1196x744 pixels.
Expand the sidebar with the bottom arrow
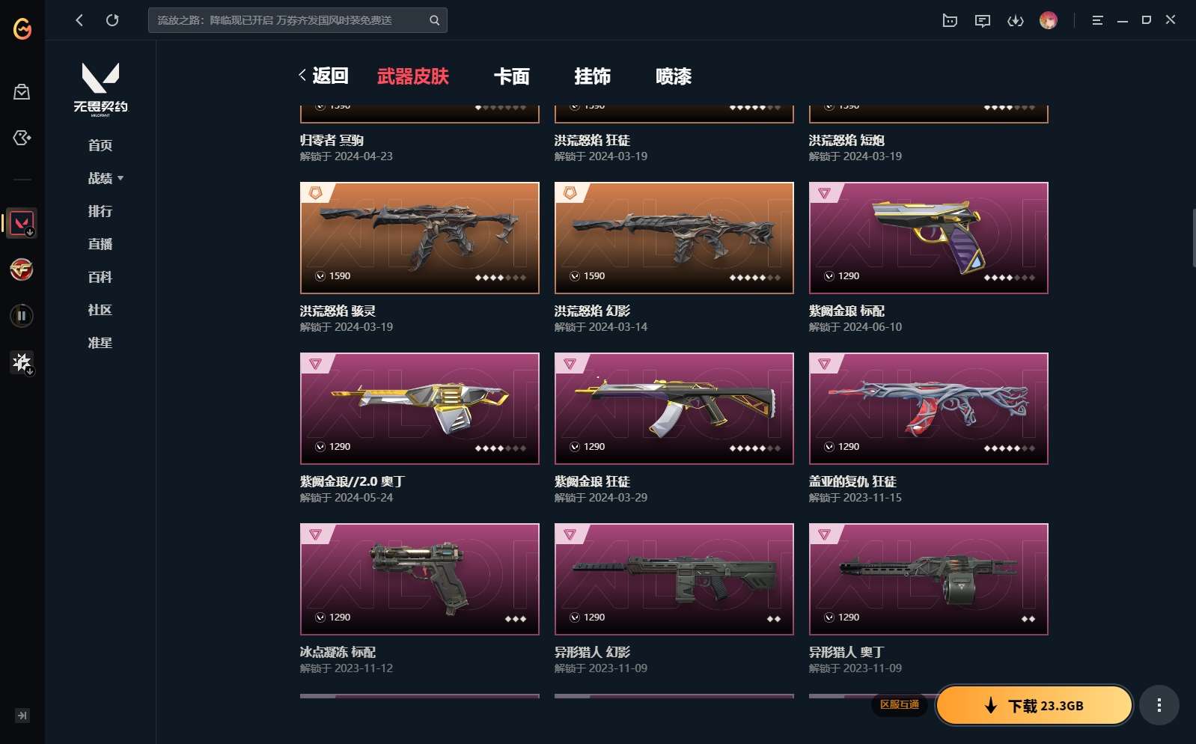click(x=22, y=716)
